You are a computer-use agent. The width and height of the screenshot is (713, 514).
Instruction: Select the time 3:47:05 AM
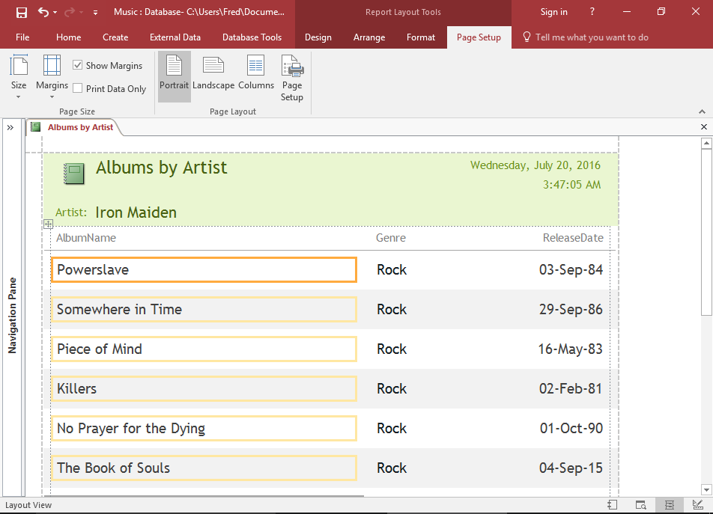[571, 185]
